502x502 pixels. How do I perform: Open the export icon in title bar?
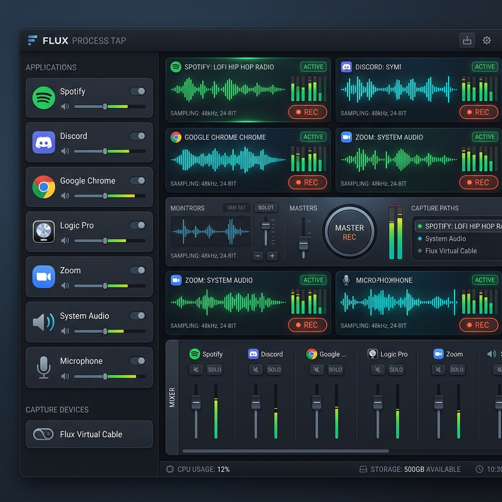pos(467,40)
